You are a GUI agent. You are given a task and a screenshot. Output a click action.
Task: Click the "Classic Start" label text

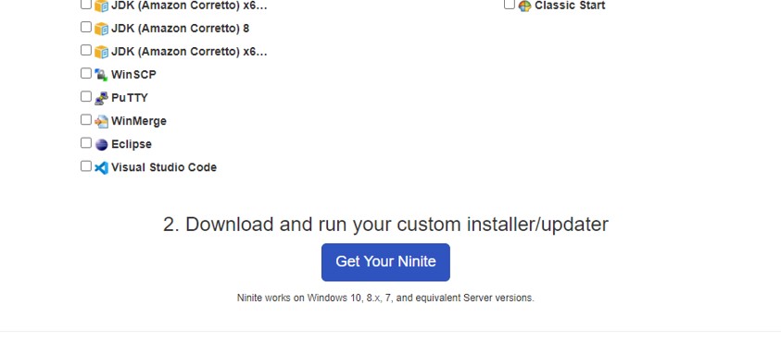(570, 6)
